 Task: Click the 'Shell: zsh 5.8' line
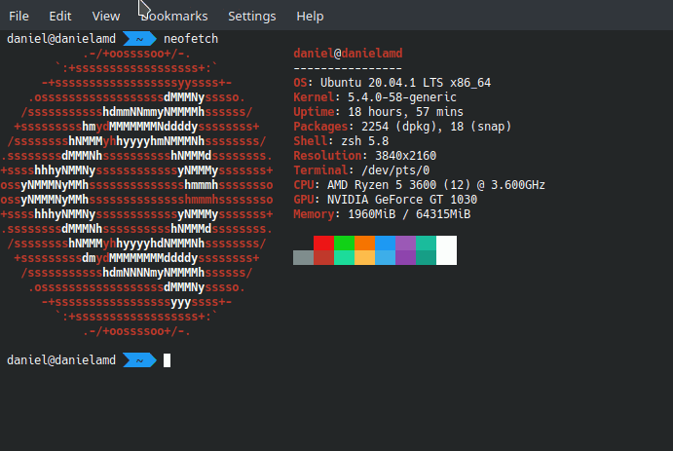tap(341, 140)
